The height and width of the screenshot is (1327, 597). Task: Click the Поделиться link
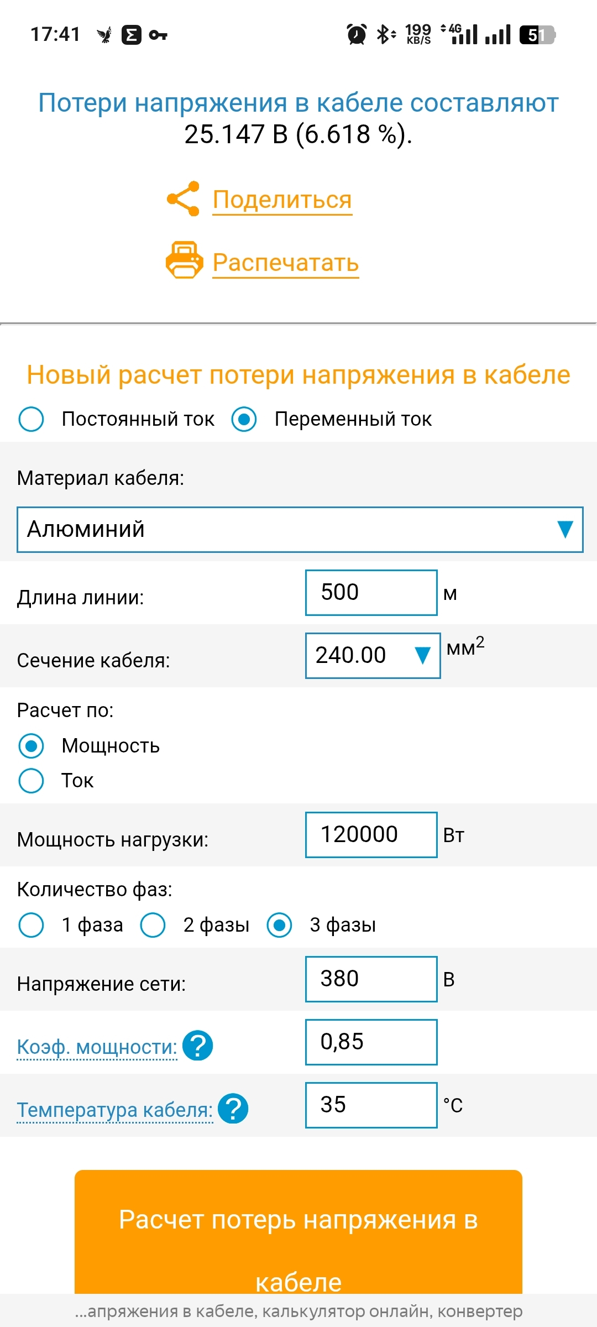pos(282,200)
